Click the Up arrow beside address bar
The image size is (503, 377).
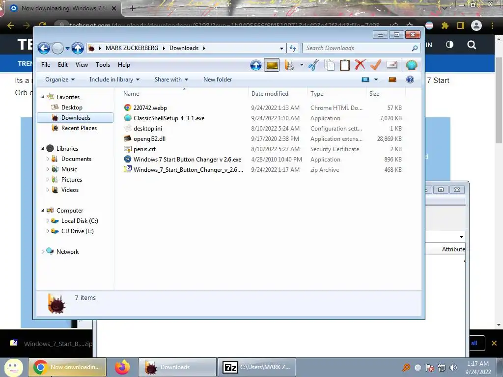click(78, 49)
